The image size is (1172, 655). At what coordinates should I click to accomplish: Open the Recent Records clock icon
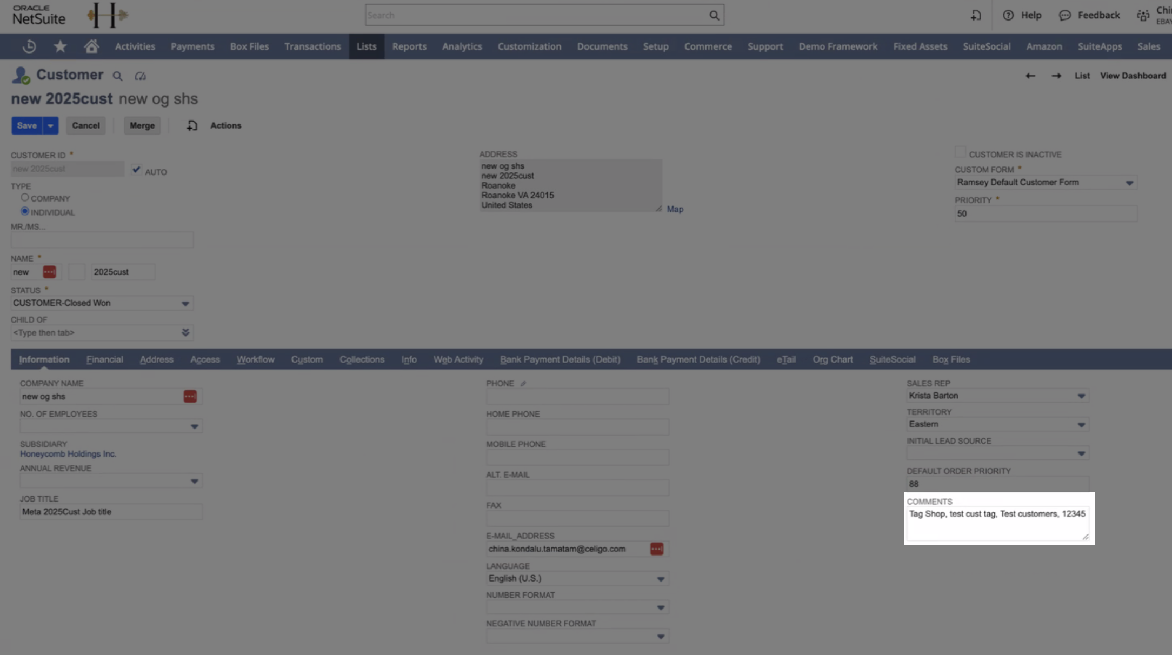pos(29,46)
